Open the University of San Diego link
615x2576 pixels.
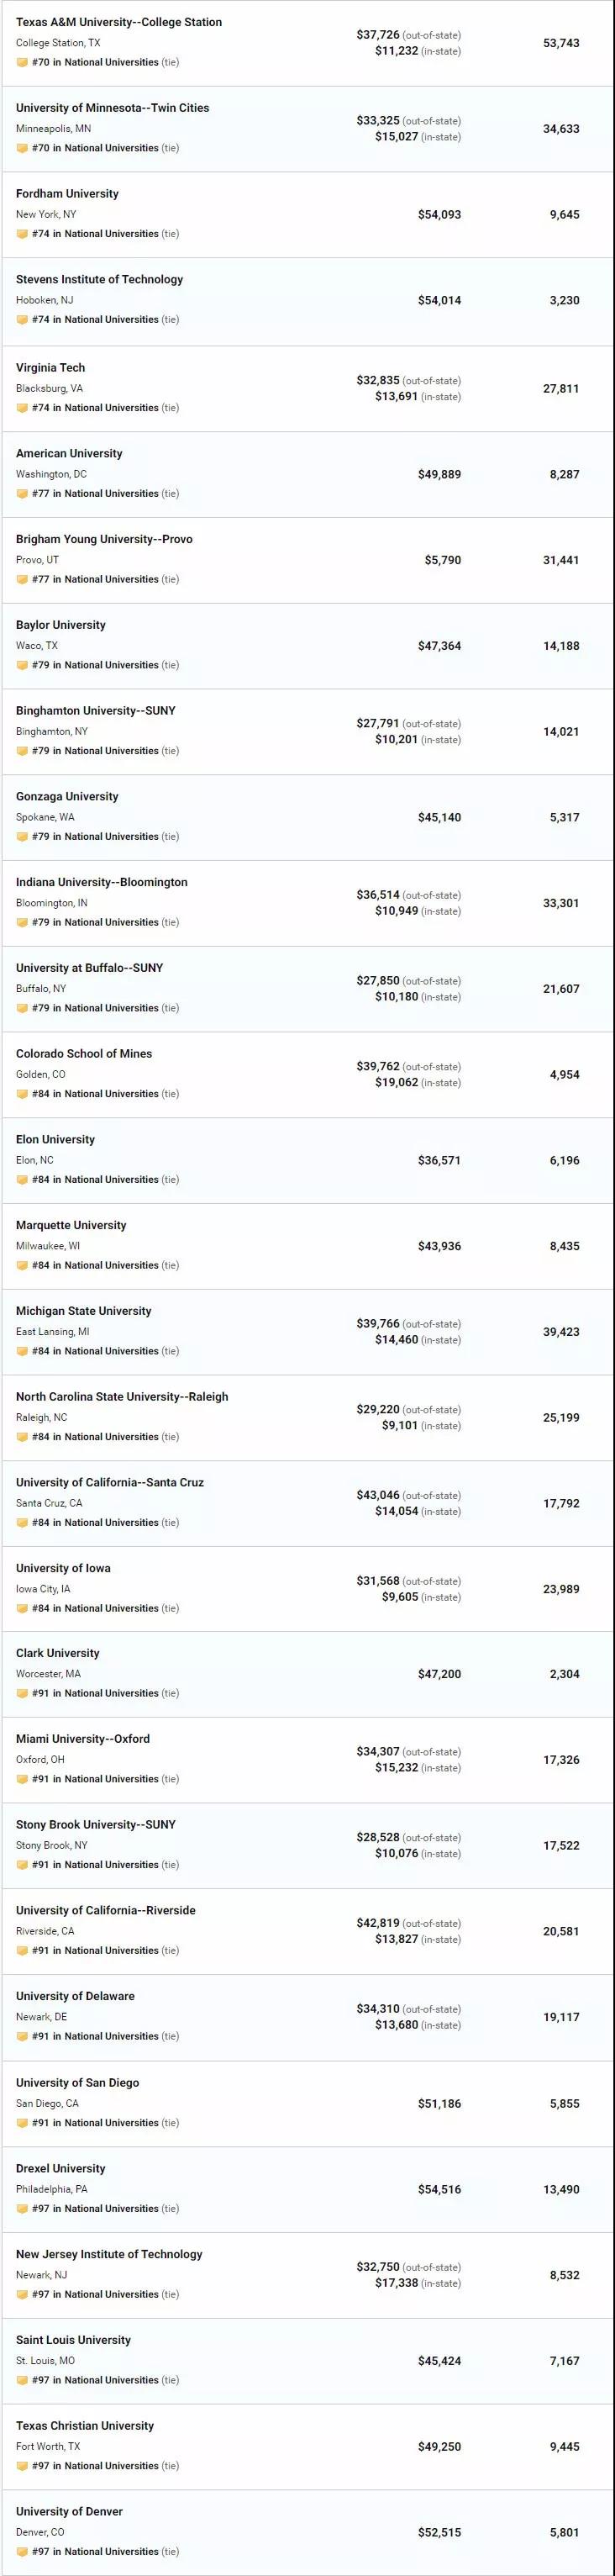(x=77, y=2082)
